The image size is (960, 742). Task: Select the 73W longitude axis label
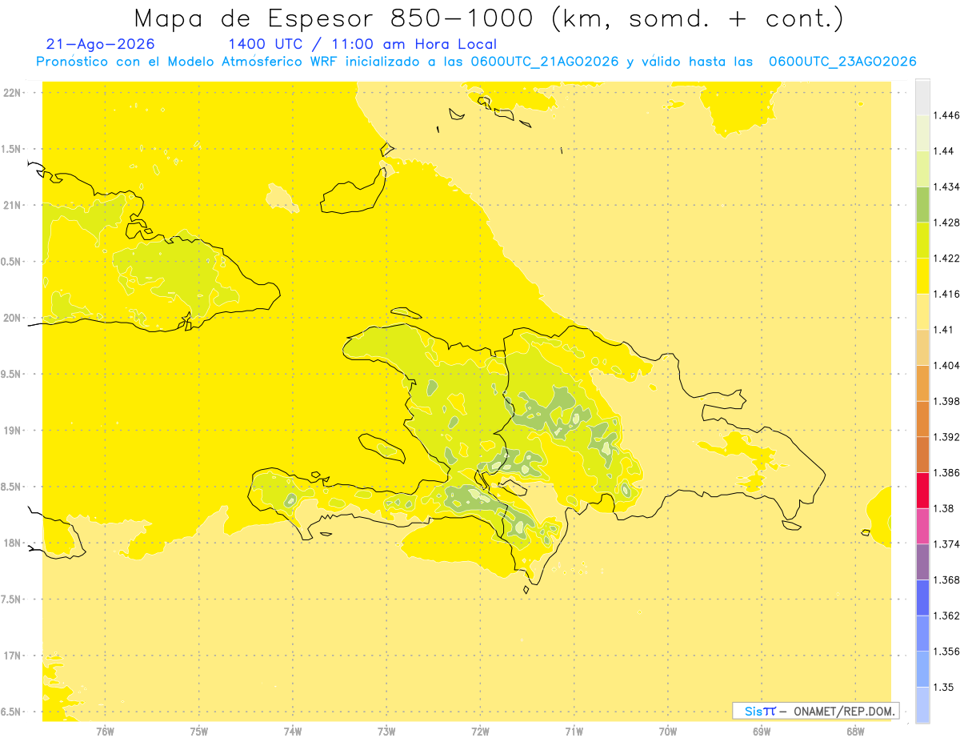click(386, 732)
